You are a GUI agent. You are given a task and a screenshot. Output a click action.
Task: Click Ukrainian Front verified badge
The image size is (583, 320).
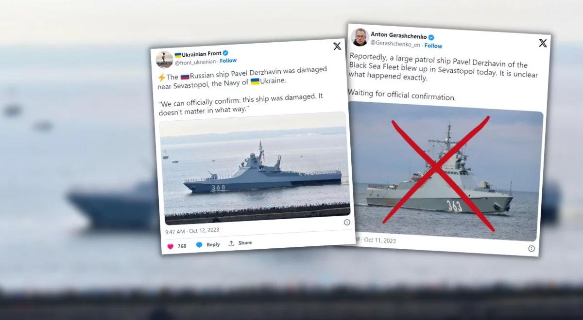tap(225, 53)
